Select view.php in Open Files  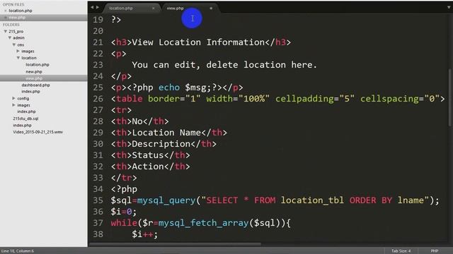[17, 18]
